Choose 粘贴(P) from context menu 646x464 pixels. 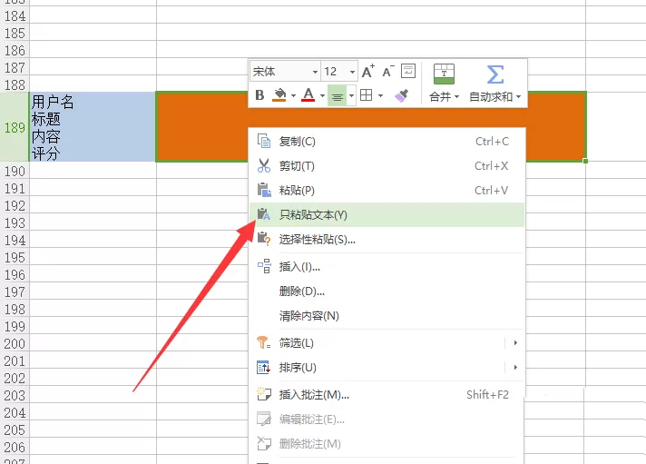point(387,190)
